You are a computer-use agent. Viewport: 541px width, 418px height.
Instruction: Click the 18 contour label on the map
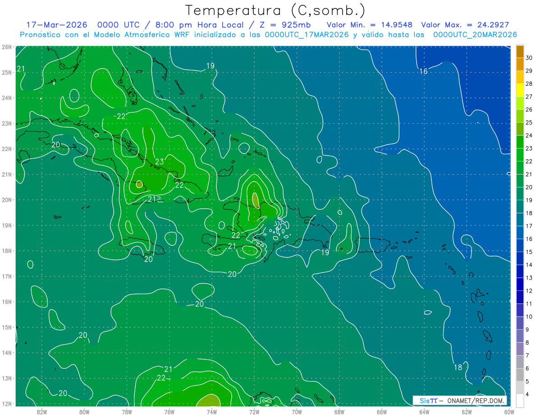click(458, 367)
